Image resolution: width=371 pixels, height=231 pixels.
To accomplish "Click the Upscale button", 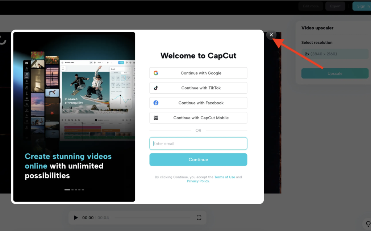I will (335, 73).
